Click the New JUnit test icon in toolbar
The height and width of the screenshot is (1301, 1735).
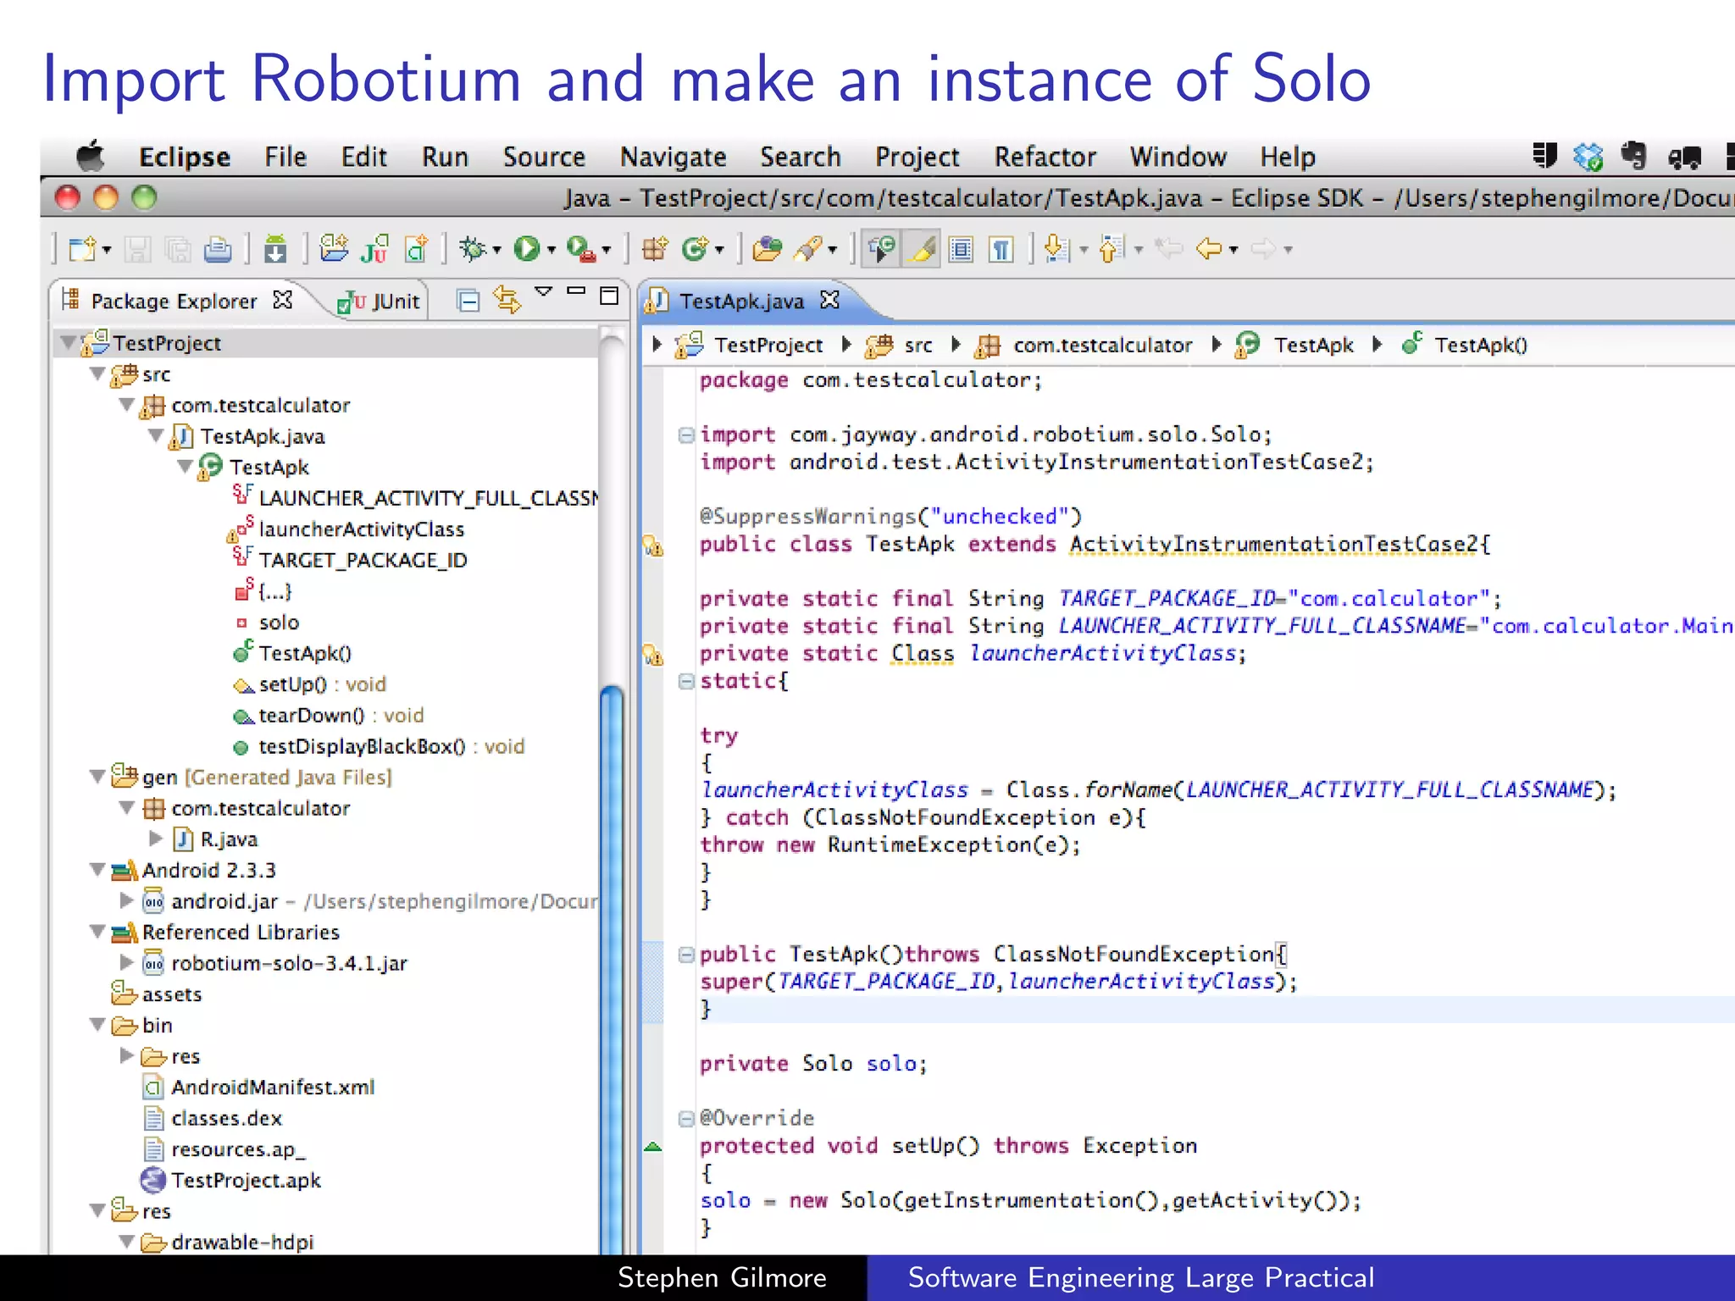click(374, 248)
